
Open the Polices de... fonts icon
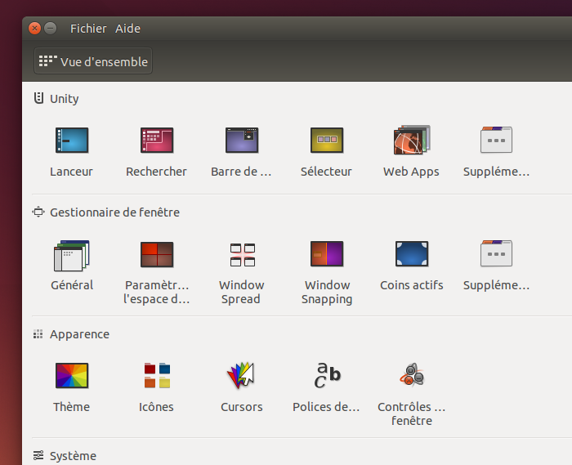tap(326, 376)
